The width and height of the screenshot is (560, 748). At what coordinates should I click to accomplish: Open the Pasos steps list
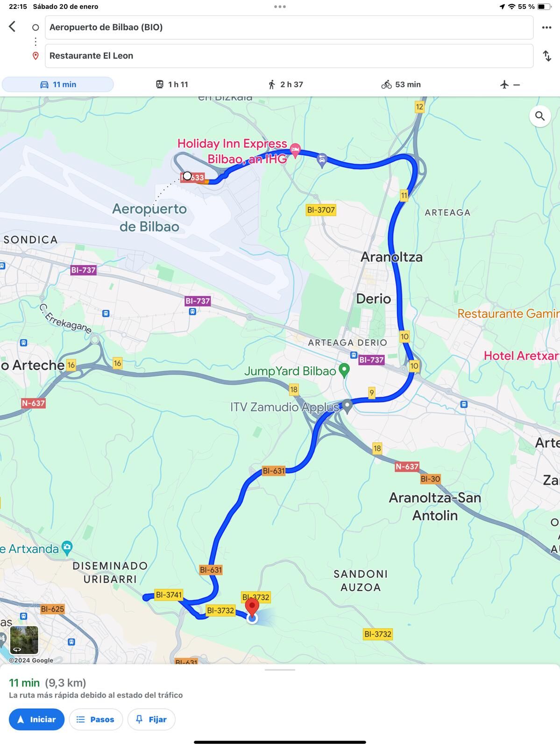click(96, 719)
